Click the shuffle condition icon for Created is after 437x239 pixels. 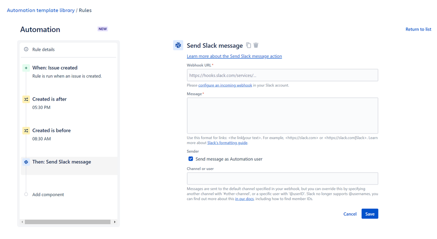tap(26, 99)
